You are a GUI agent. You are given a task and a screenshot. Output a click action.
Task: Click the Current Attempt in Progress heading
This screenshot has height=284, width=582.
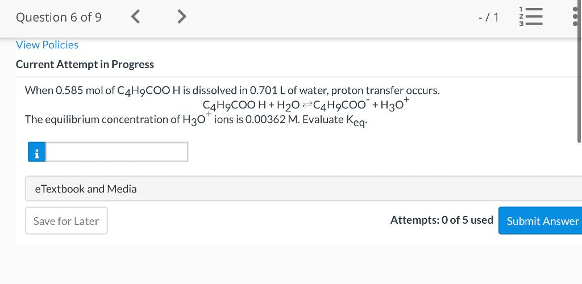click(x=85, y=65)
